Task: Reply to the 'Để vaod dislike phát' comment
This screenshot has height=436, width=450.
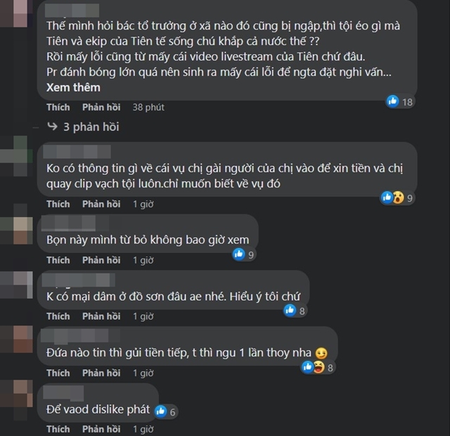Action: click(101, 429)
